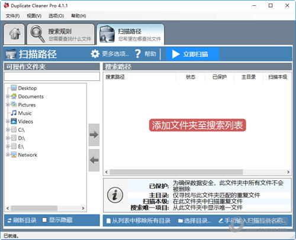The image size is (296, 240).
Task: Select the Videos folder in the tree
Action: coord(25,121)
